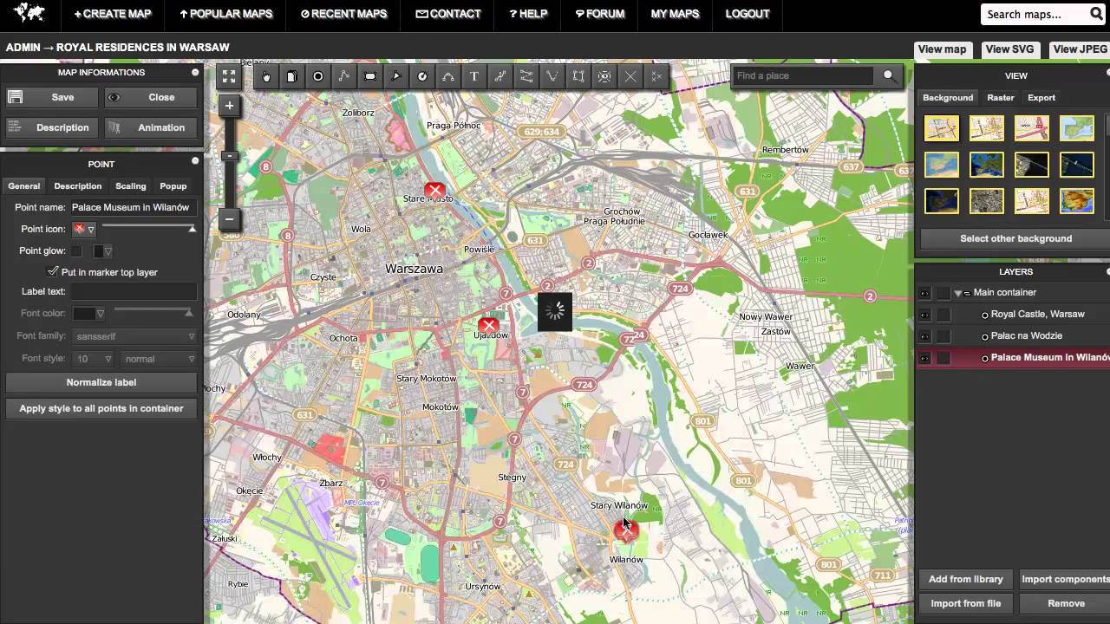The height and width of the screenshot is (624, 1110).
Task: Open the Raster view tab
Action: pos(1000,98)
